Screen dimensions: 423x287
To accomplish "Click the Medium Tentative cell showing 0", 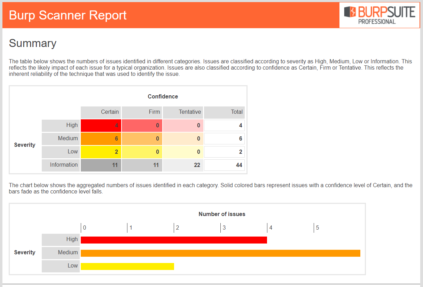I will click(x=183, y=139).
